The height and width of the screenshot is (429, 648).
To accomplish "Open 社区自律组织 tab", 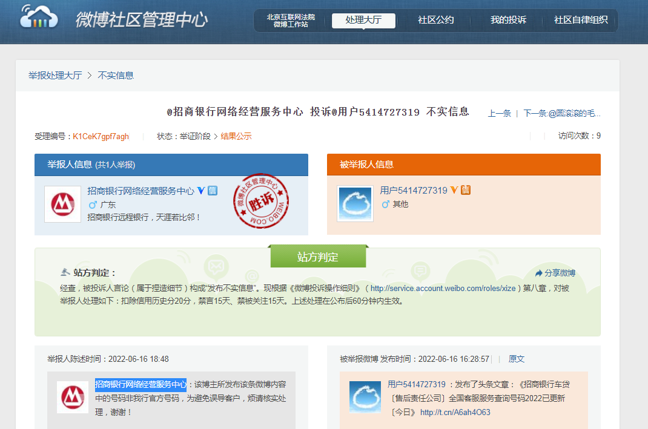I will [581, 20].
